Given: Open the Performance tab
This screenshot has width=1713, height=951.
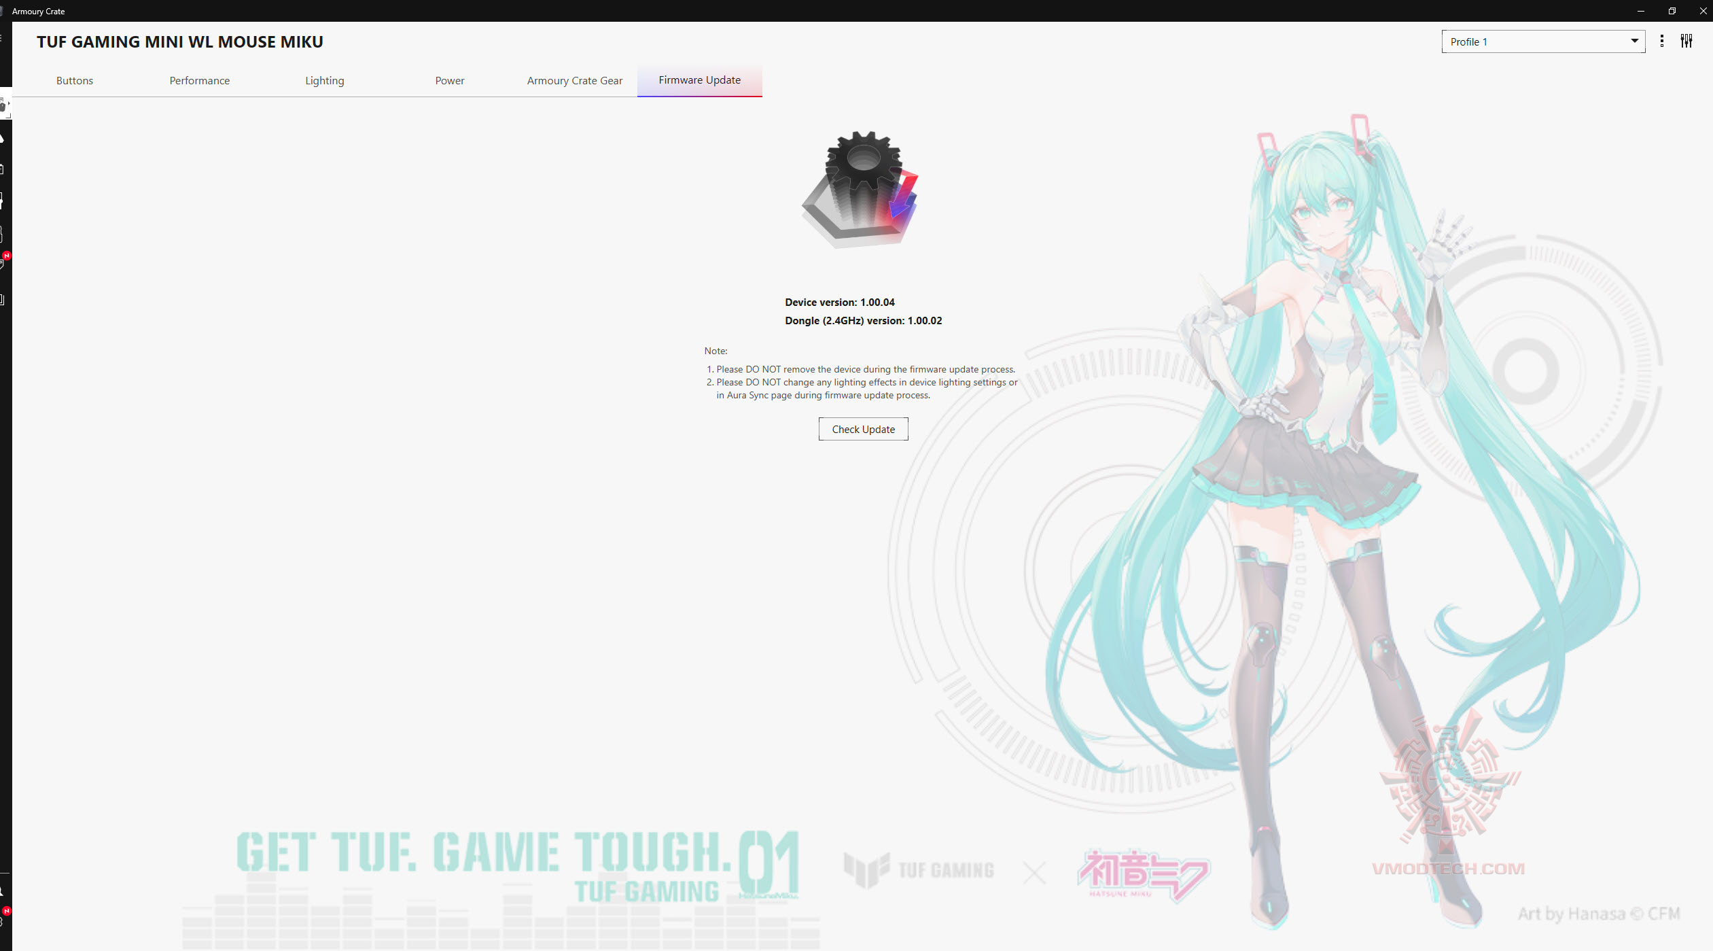Looking at the screenshot, I should click(199, 80).
